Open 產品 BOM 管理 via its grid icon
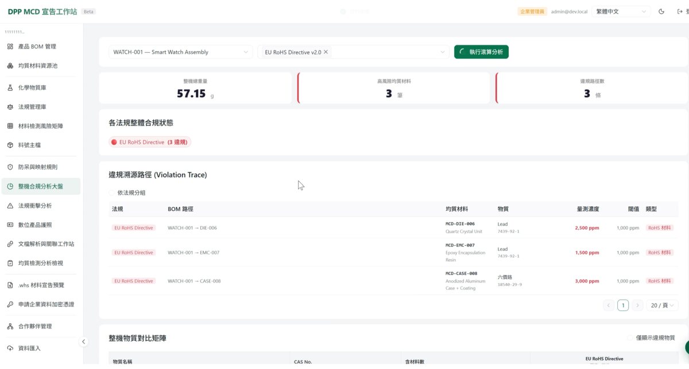689x369 pixels. point(10,46)
